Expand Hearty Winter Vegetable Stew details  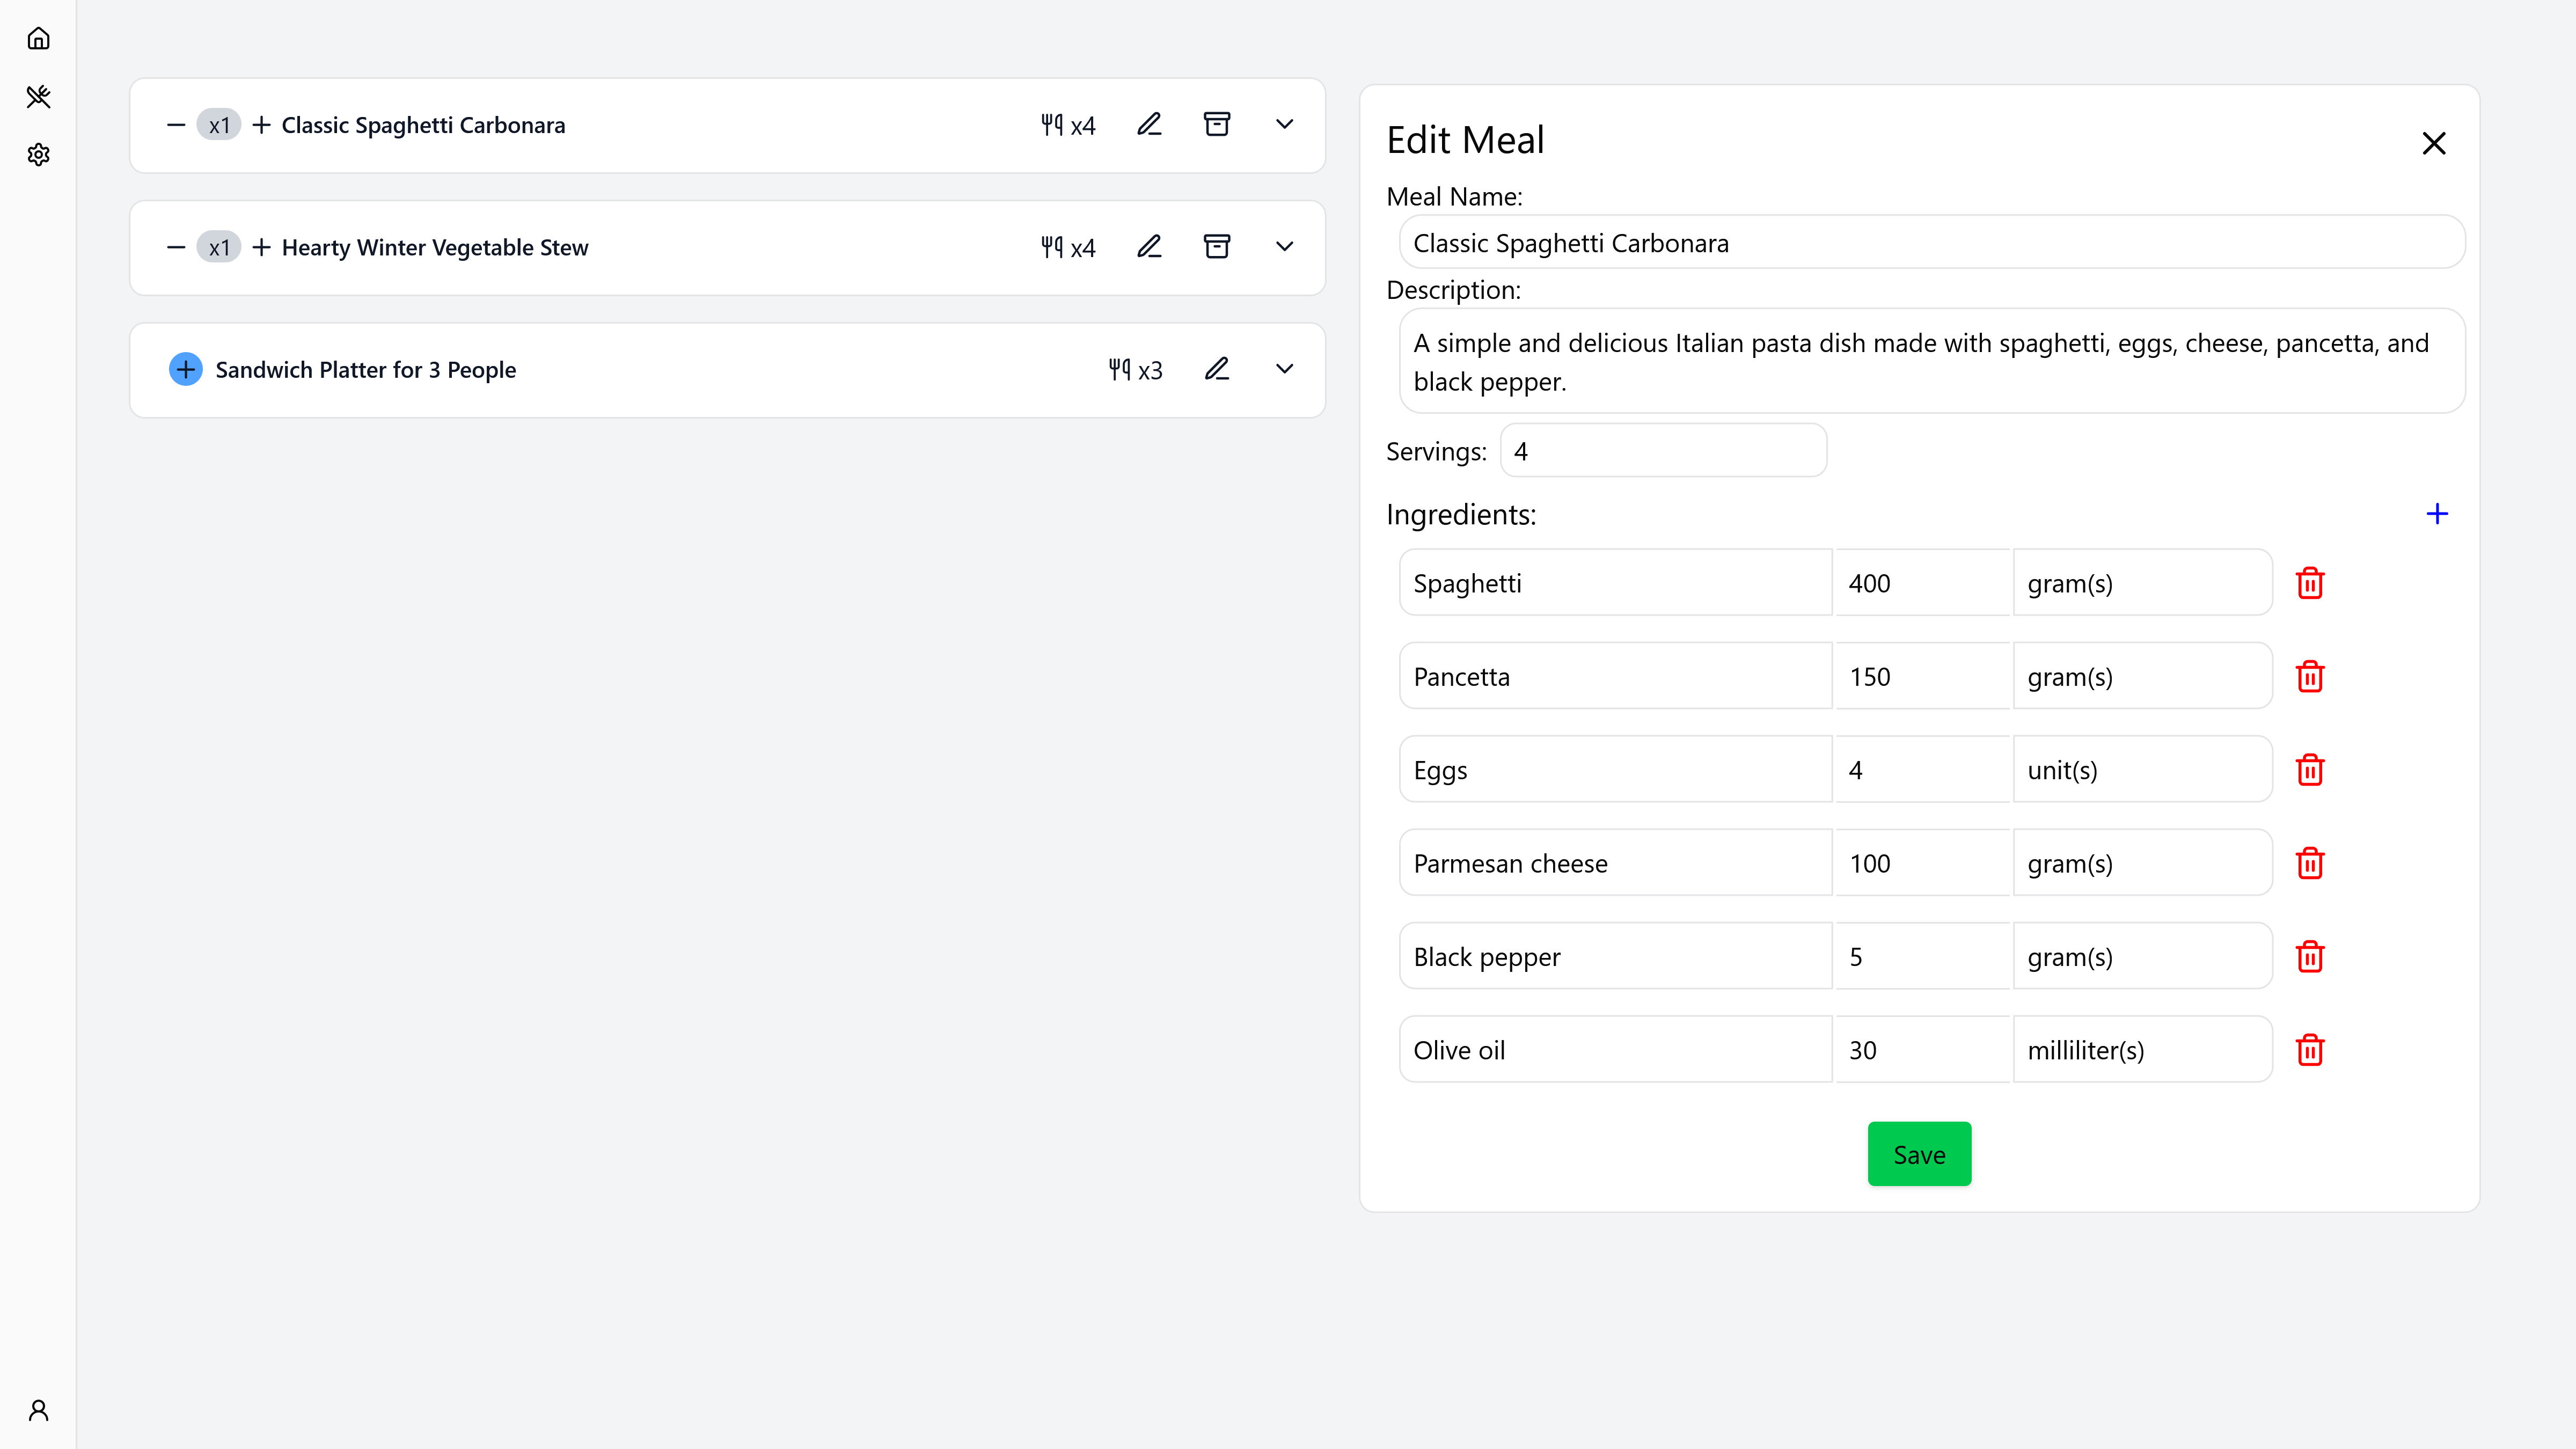tap(1284, 247)
